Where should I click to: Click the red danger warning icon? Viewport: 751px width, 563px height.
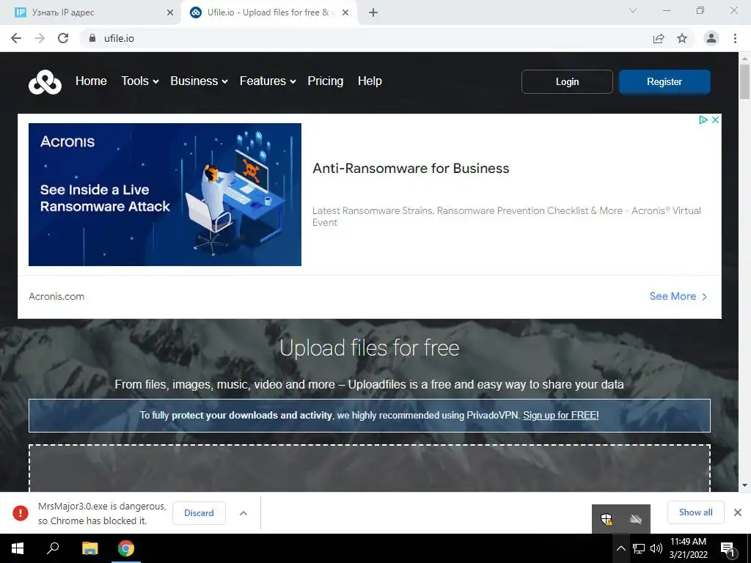pyautogui.click(x=21, y=512)
